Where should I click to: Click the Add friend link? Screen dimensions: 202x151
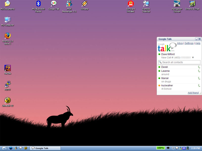point(193,93)
